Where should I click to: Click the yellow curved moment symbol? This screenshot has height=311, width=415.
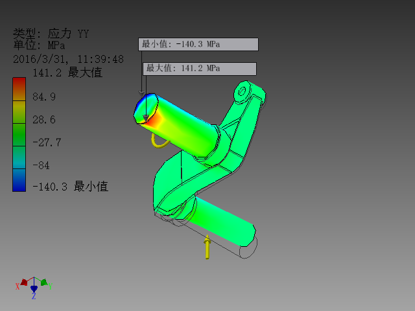pyautogui.click(x=160, y=141)
